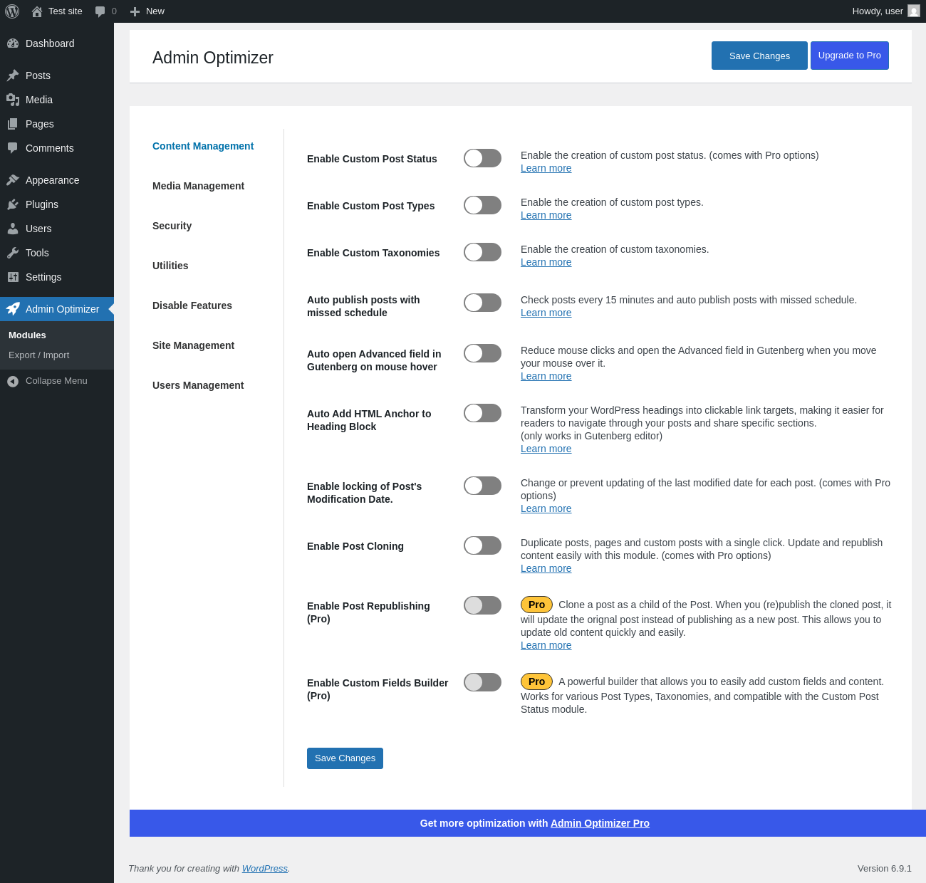Click Collapse Menu label in sidebar
The height and width of the screenshot is (883, 926).
tap(56, 381)
